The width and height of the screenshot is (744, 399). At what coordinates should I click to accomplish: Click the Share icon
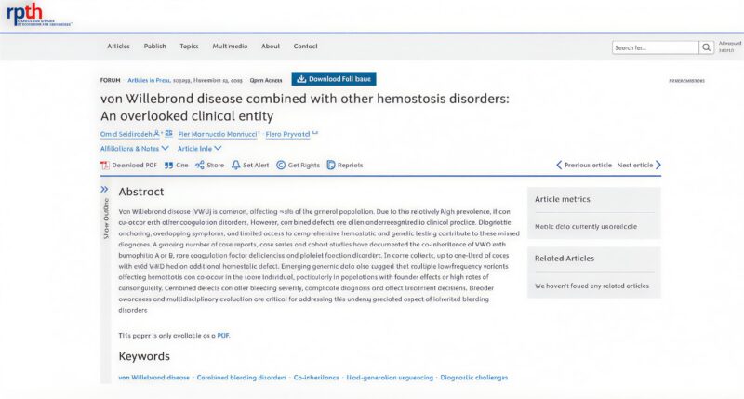click(200, 165)
